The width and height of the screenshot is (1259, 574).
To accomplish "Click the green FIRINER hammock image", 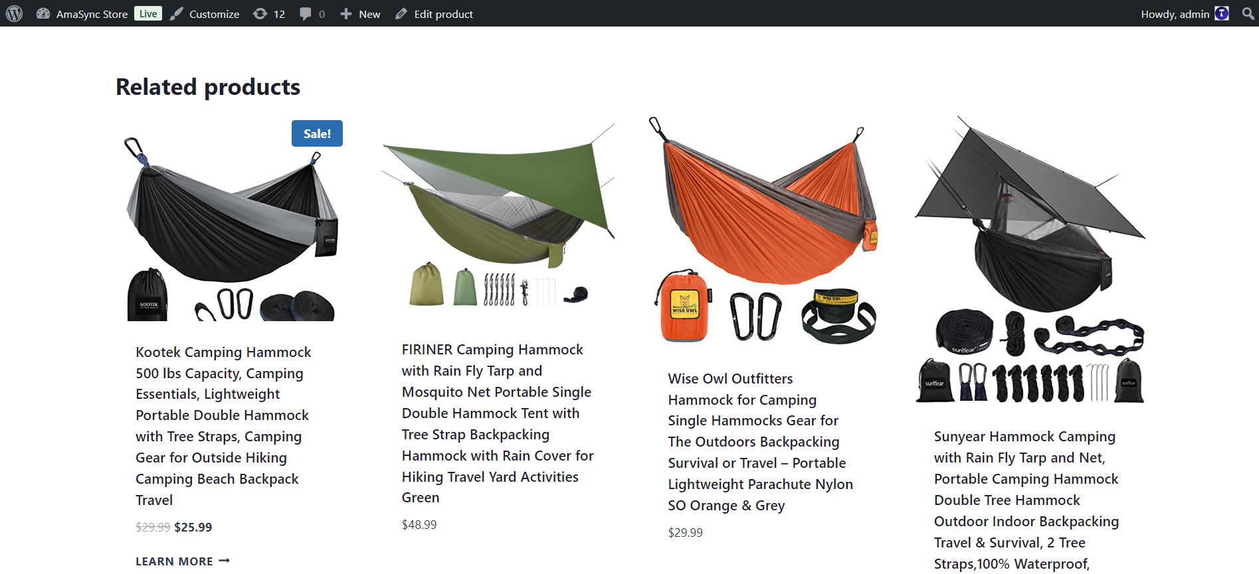I will pyautogui.click(x=498, y=216).
